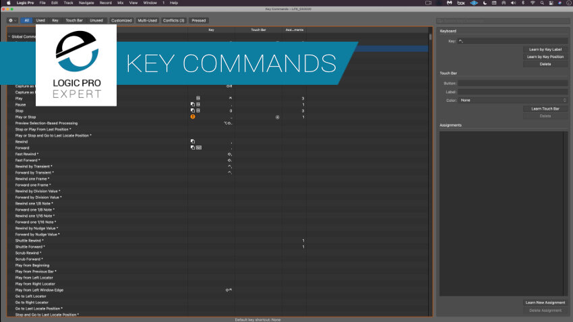Screen dimensions: 573x322
Task: Click the key commands search field
Action: [503, 21]
